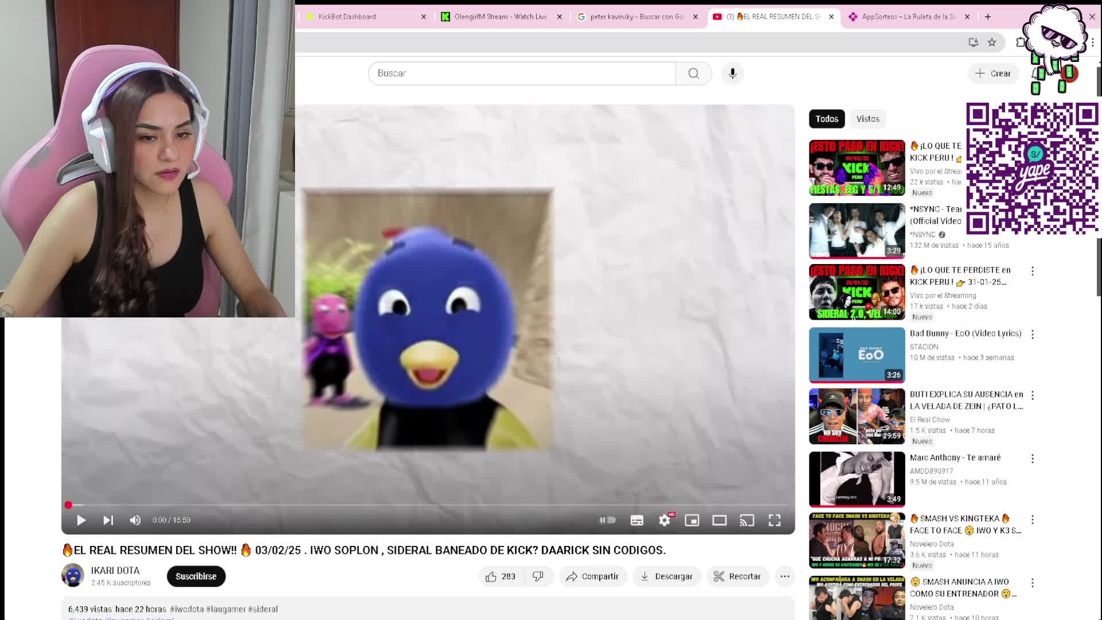1102x620 pixels.
Task: Open Marc Anthony Te amaré thumbnail
Action: [857, 479]
